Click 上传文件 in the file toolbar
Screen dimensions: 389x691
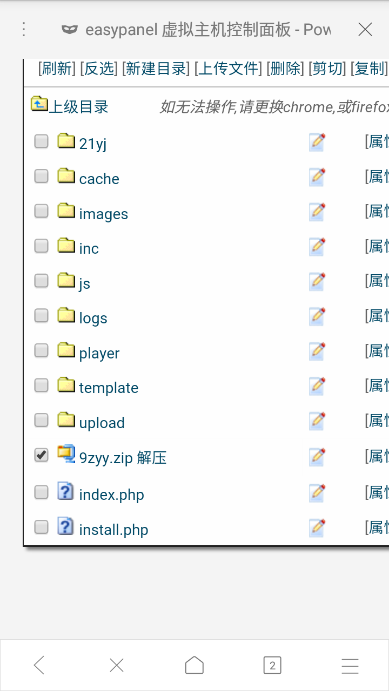(228, 69)
